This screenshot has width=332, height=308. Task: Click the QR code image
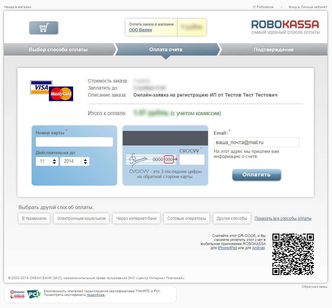pyautogui.click(x=293, y=254)
